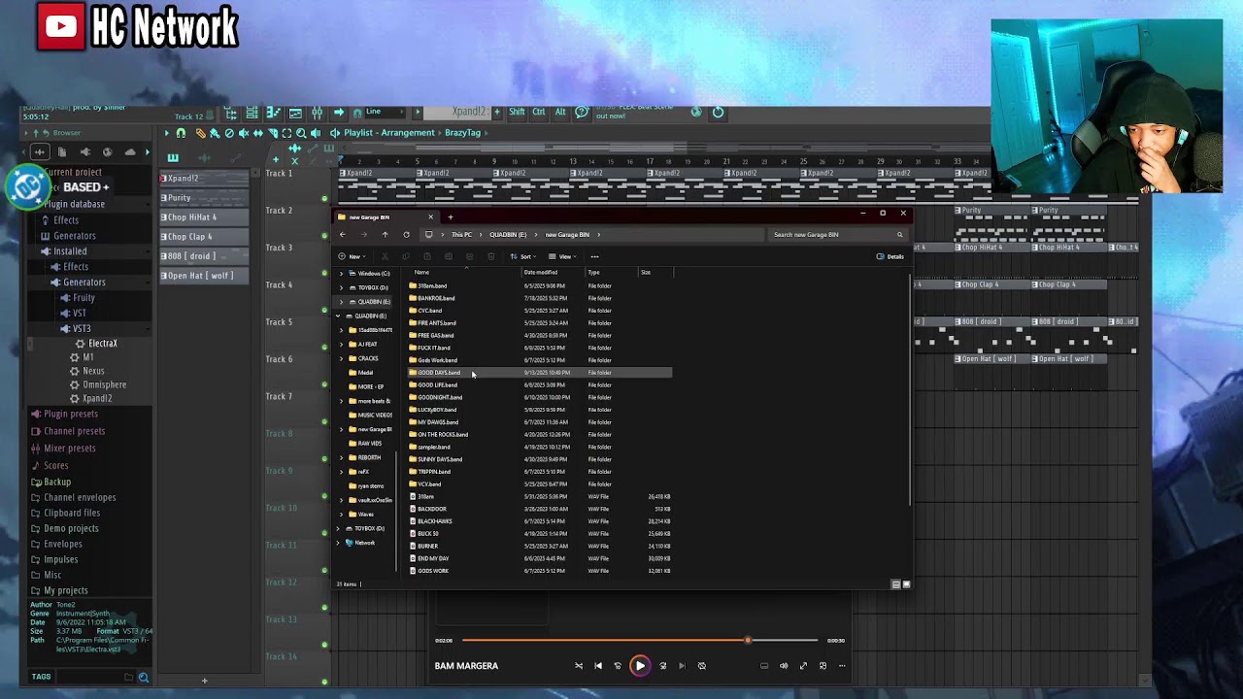Open the Line snap dropdown in FL Studio
This screenshot has width=1243, height=699.
[x=384, y=113]
